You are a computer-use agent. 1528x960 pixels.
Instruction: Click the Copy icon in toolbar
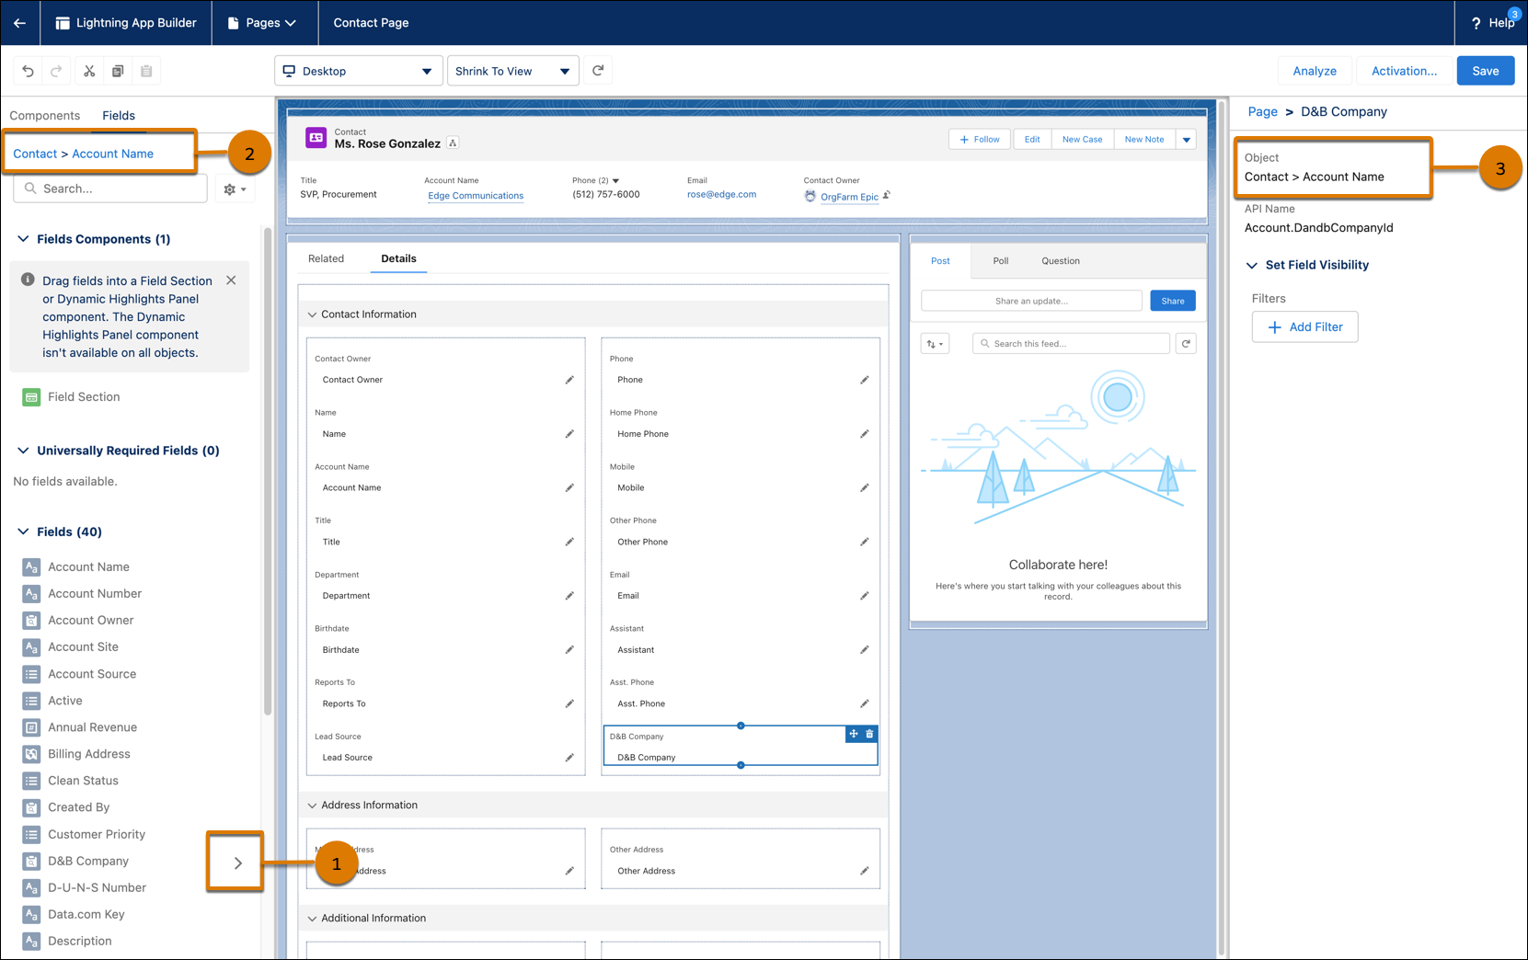click(x=118, y=71)
